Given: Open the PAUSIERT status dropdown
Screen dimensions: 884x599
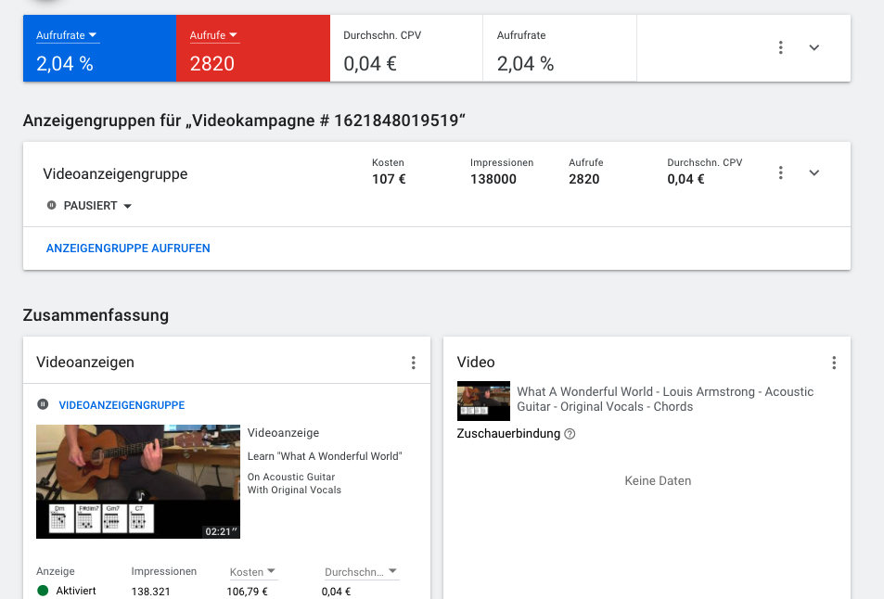Looking at the screenshot, I should coord(97,206).
